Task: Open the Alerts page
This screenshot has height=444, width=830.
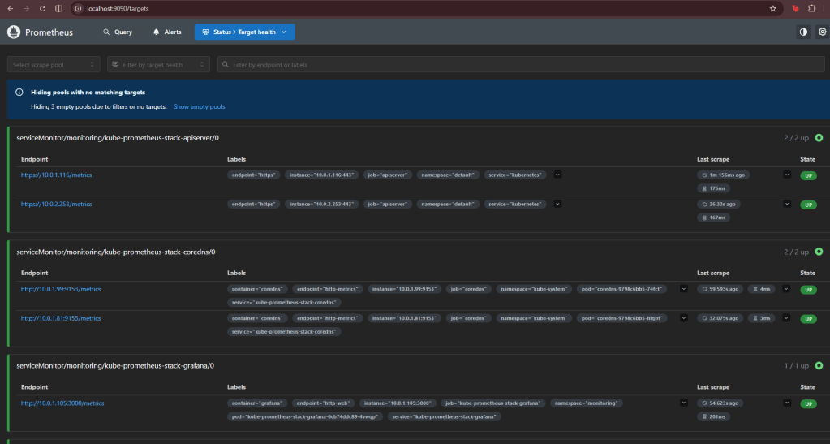Action: tap(167, 32)
